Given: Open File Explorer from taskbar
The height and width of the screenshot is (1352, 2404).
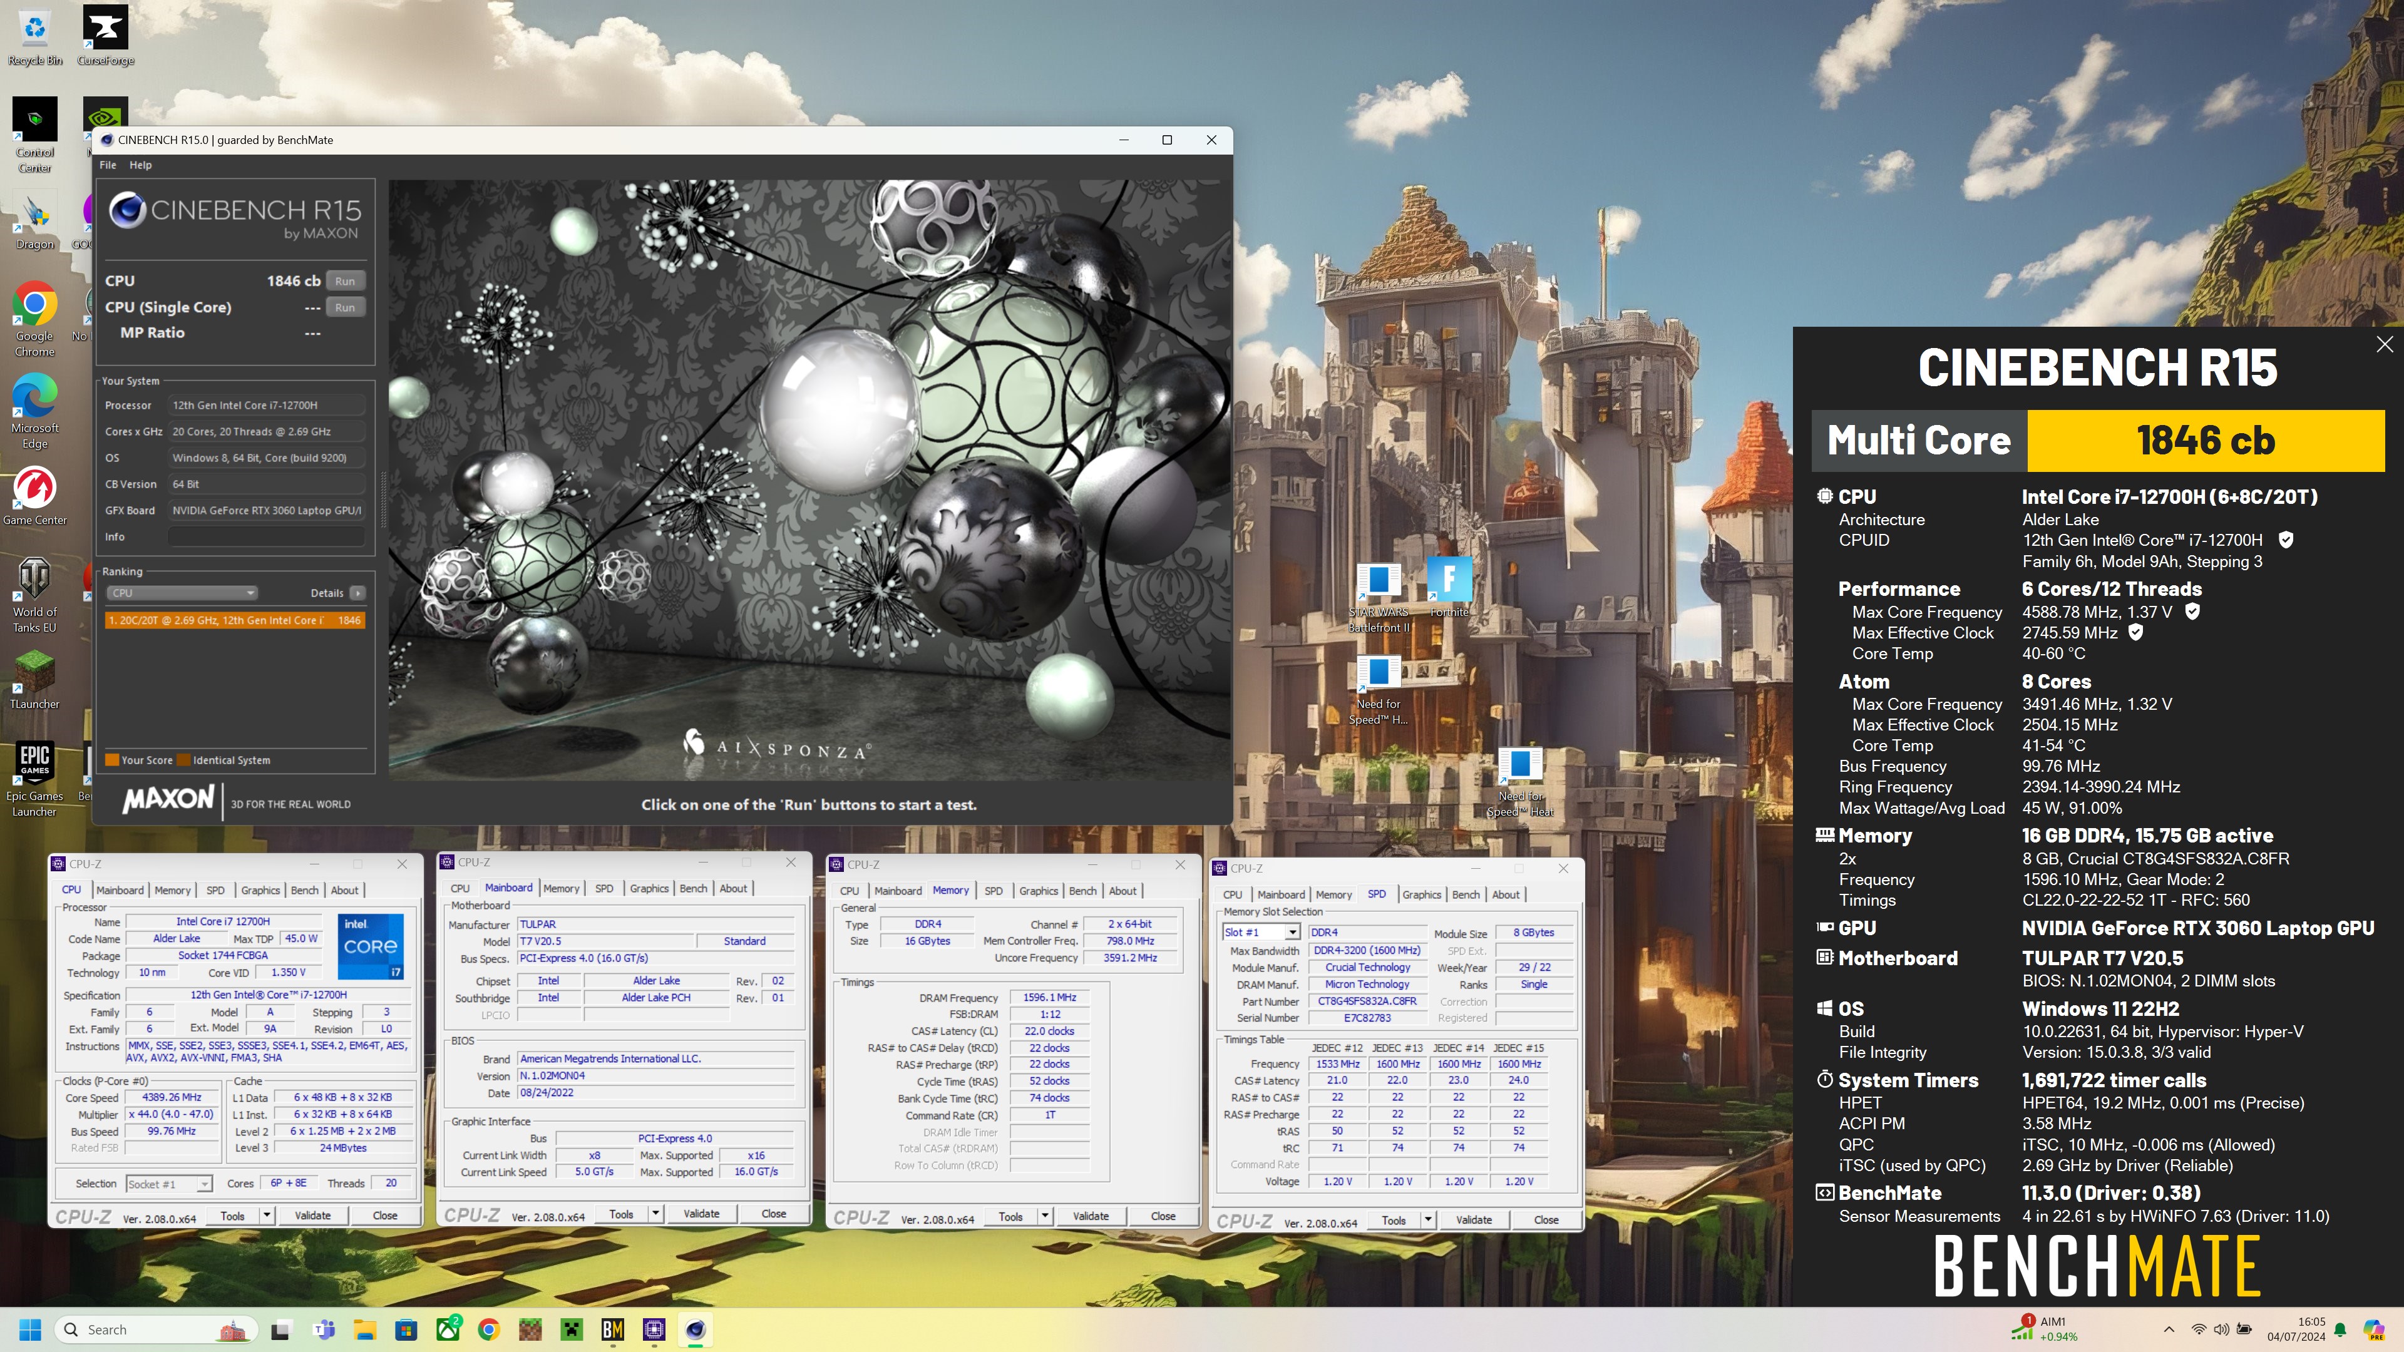Looking at the screenshot, I should click(x=365, y=1329).
